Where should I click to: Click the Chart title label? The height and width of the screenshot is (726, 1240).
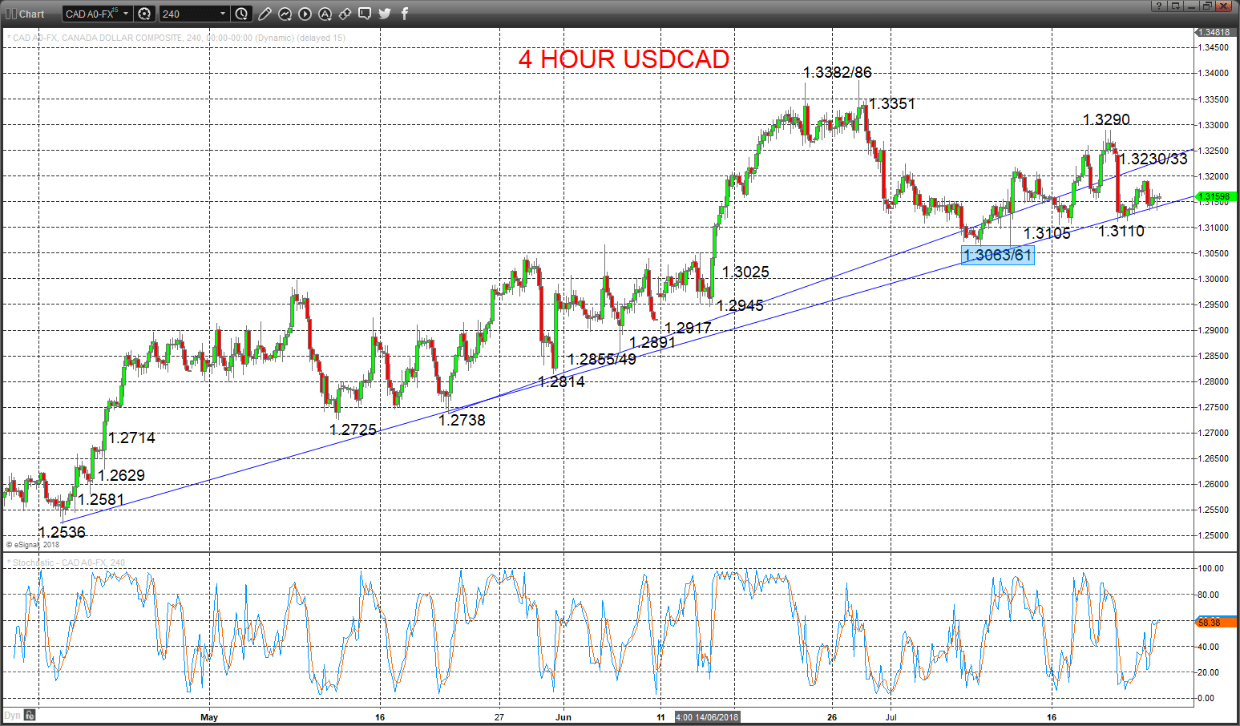tap(32, 14)
